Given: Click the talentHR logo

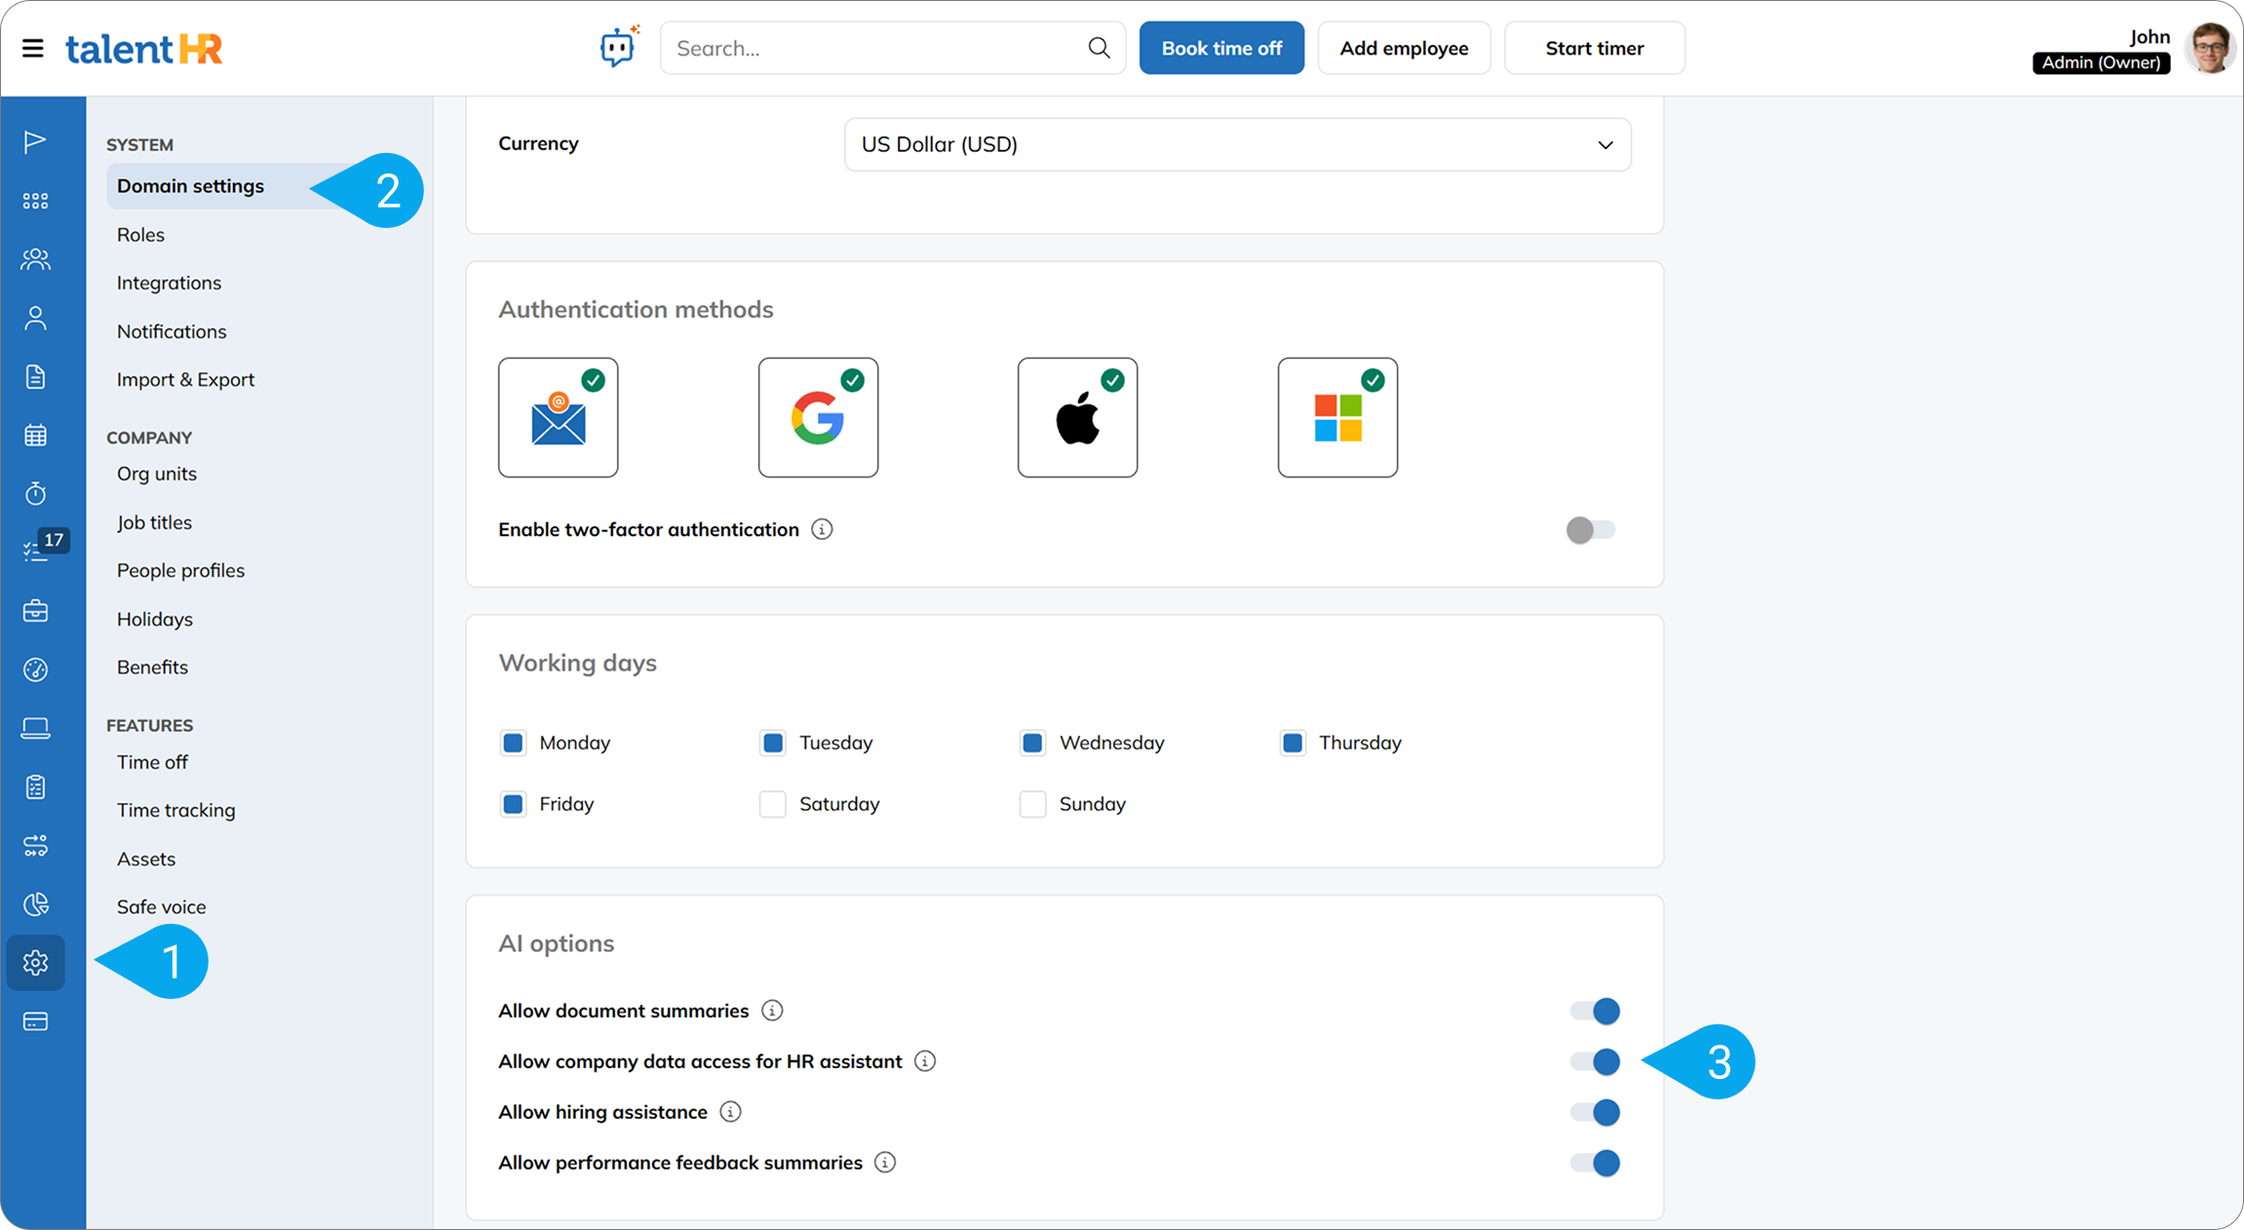Looking at the screenshot, I should pyautogui.click(x=144, y=48).
